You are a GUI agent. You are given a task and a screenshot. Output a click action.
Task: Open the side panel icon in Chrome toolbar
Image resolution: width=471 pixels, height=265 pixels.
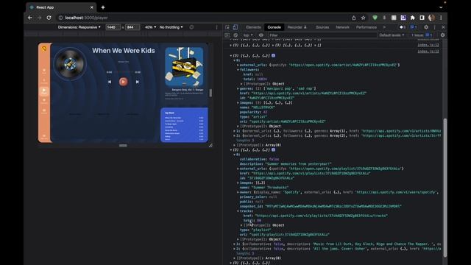[422, 18]
